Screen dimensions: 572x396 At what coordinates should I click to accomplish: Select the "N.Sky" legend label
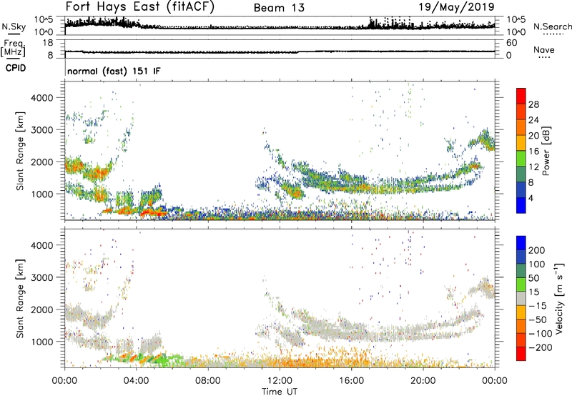point(14,26)
